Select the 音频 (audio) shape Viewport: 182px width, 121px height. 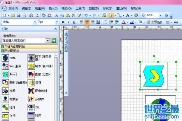coord(31,82)
